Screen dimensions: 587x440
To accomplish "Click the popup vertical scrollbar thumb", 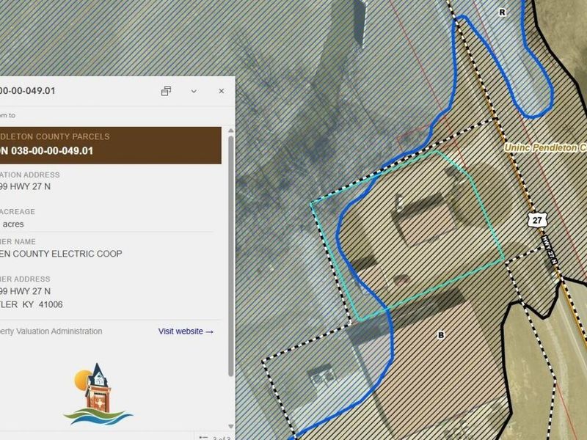I will (230, 256).
